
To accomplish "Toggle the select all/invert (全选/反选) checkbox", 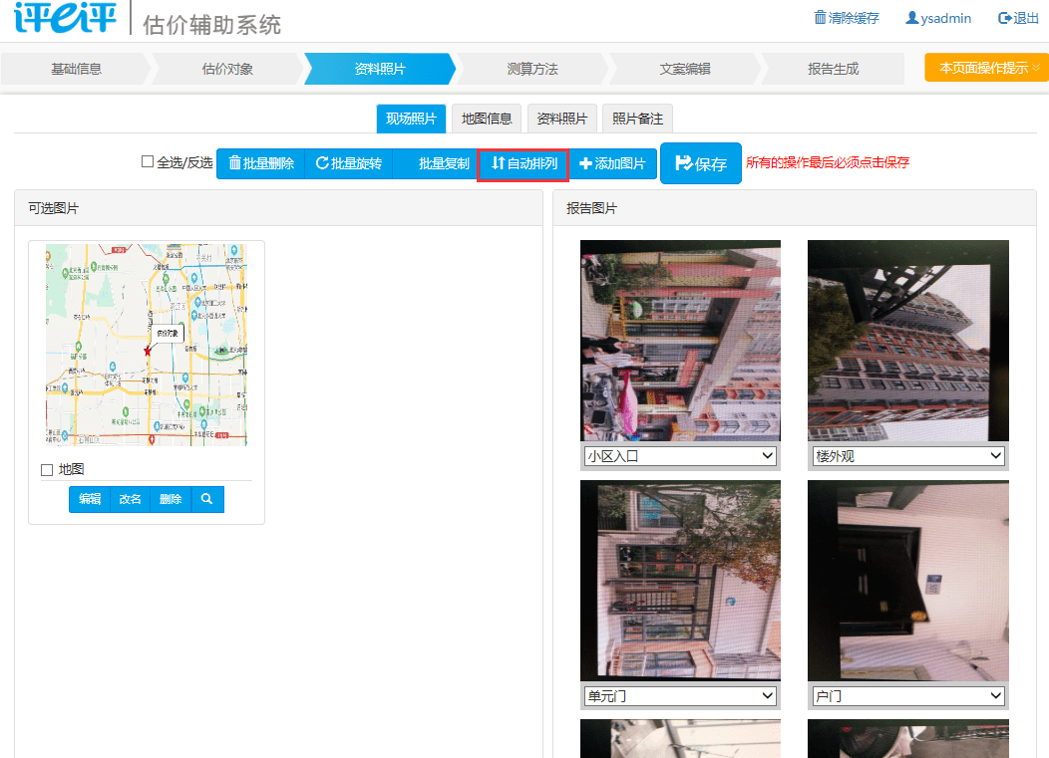I will click(148, 161).
